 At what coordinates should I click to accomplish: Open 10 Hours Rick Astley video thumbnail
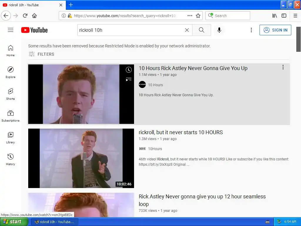point(81,94)
